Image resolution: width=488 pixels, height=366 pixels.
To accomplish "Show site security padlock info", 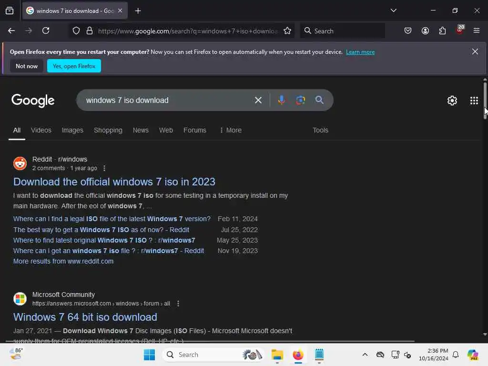I will tap(90, 31).
